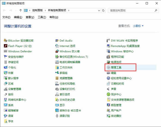Click the Dell Audio icon
161x127 pixels.
click(x=57, y=41)
